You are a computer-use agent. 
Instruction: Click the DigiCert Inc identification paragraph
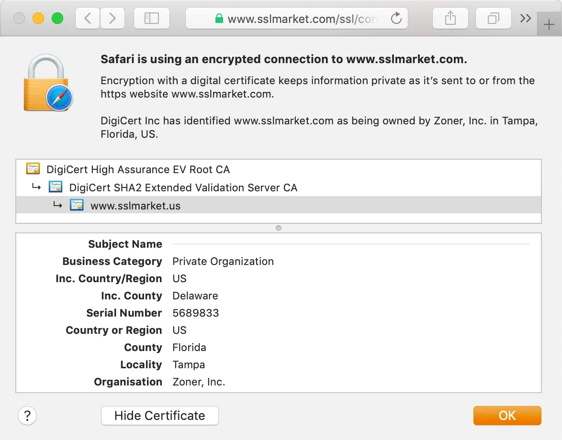pyautogui.click(x=319, y=127)
